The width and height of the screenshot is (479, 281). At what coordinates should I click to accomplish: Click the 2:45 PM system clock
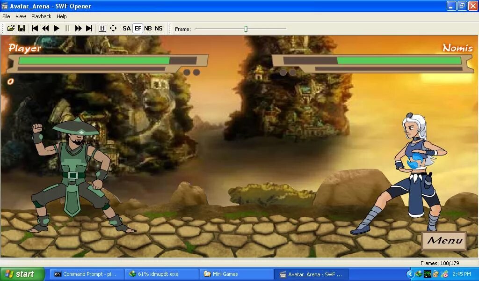click(462, 274)
